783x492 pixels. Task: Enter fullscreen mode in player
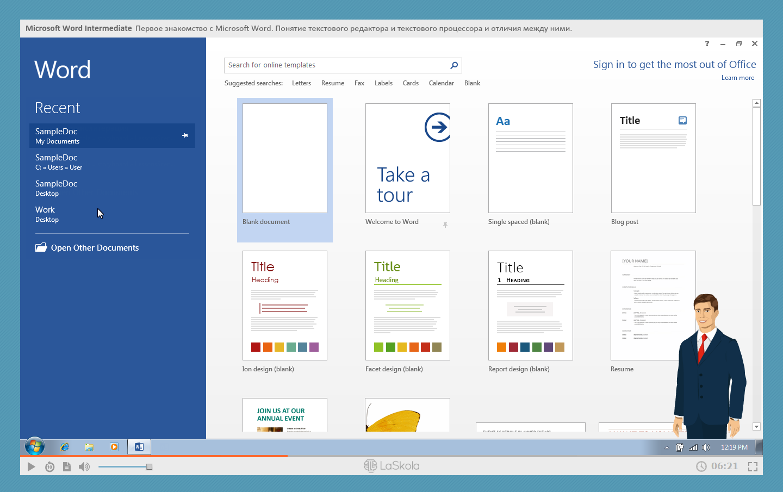(x=753, y=466)
